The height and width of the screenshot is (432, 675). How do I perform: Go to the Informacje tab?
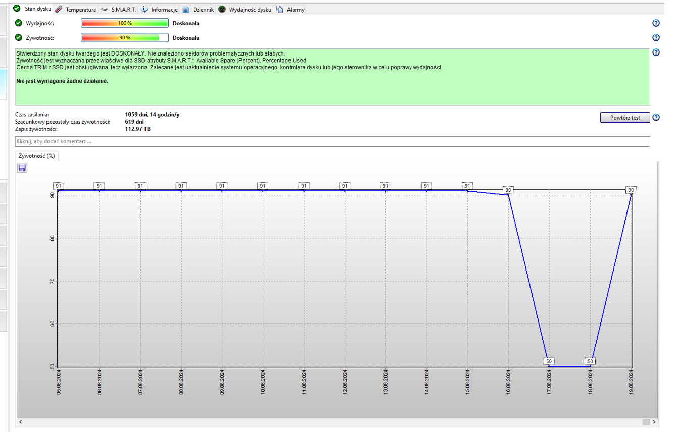(x=159, y=10)
